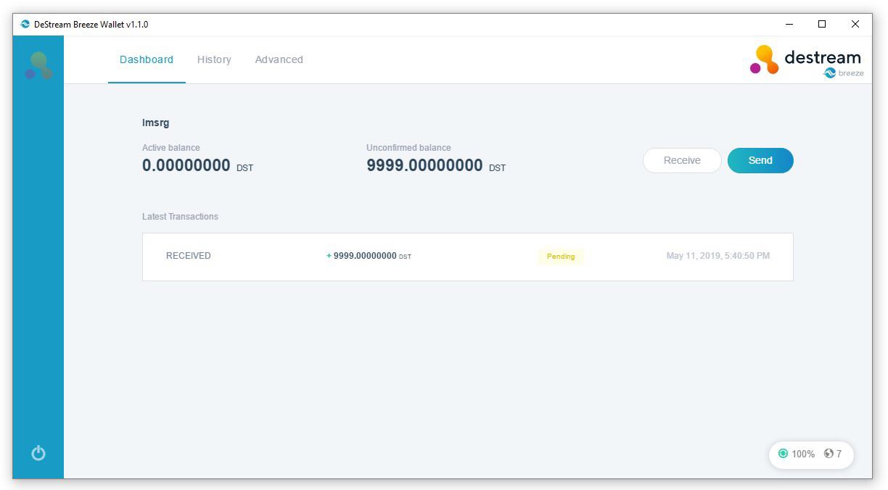Image resolution: width=888 pixels, height=490 pixels.
Task: Click the power logout icon
Action: pos(38,453)
